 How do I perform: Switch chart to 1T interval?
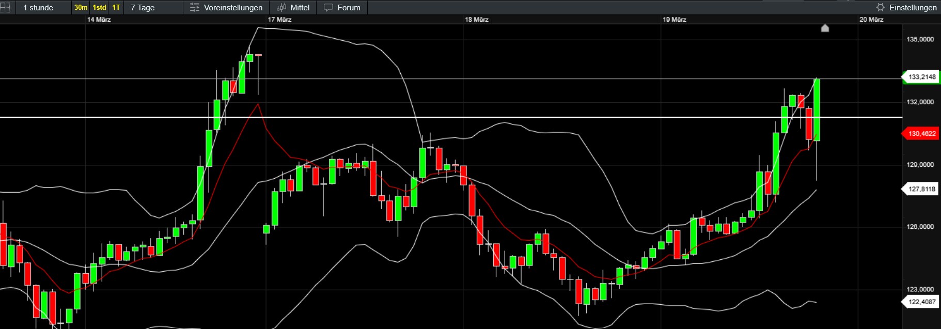[x=116, y=7]
